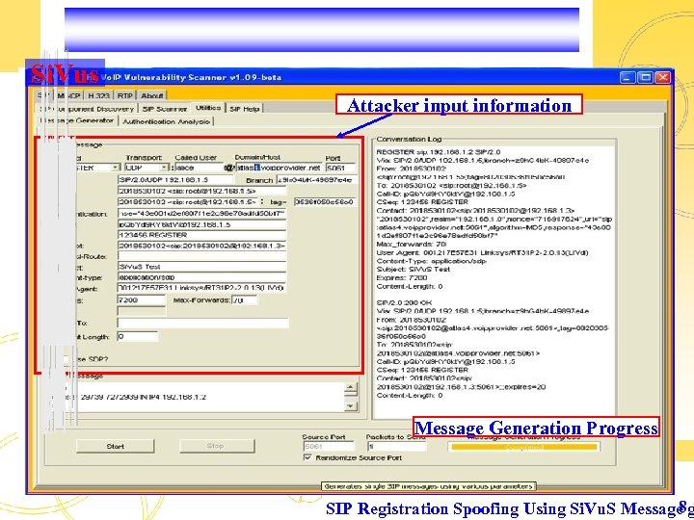Edit the Domain/Host voipprovider.net field
This screenshot has height=520, width=694.
coord(279,168)
